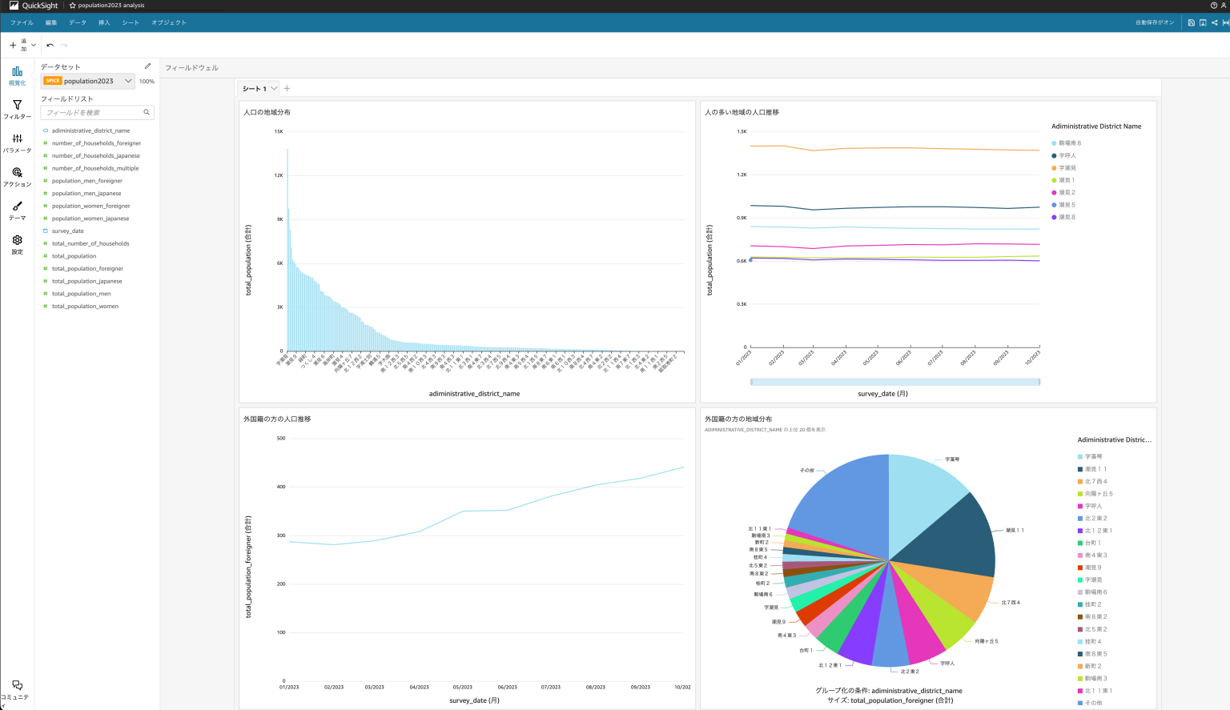Undo the last action with the undo arrow

click(x=48, y=46)
